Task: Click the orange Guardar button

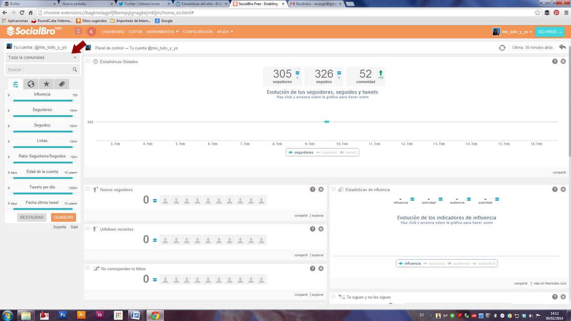Action: point(63,217)
